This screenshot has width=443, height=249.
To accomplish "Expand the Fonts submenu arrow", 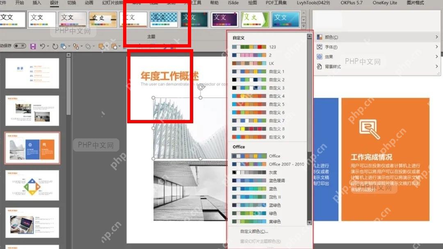I will coord(436,47).
